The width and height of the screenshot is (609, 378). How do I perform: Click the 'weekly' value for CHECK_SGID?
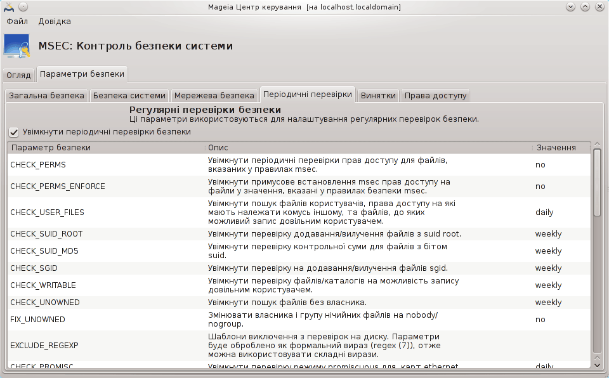[548, 268]
